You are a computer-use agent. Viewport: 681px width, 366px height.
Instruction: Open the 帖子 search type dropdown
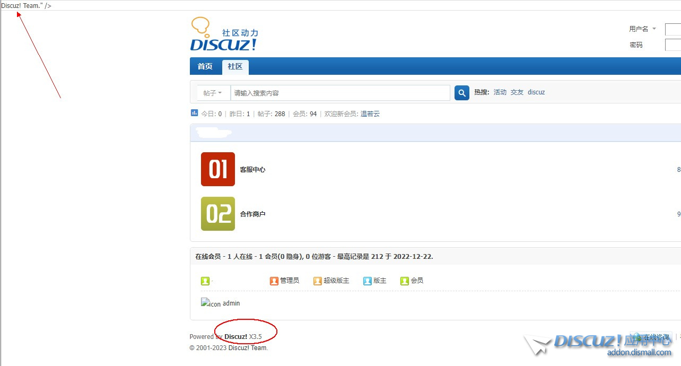coord(213,92)
